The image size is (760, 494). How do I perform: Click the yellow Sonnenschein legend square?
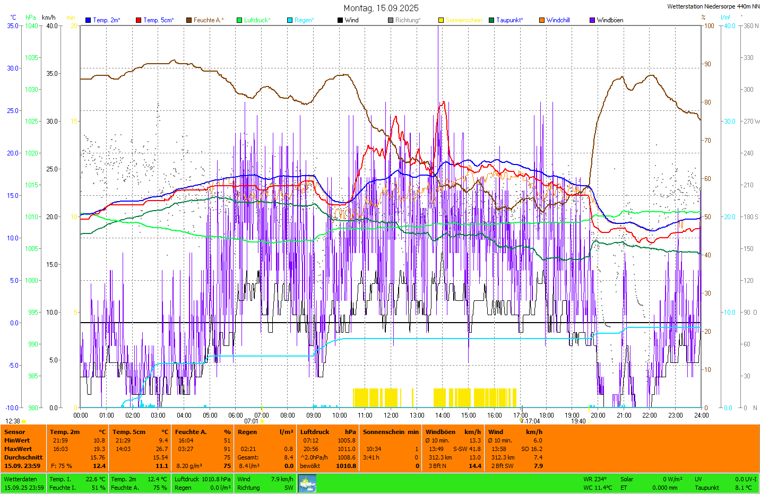click(x=441, y=20)
